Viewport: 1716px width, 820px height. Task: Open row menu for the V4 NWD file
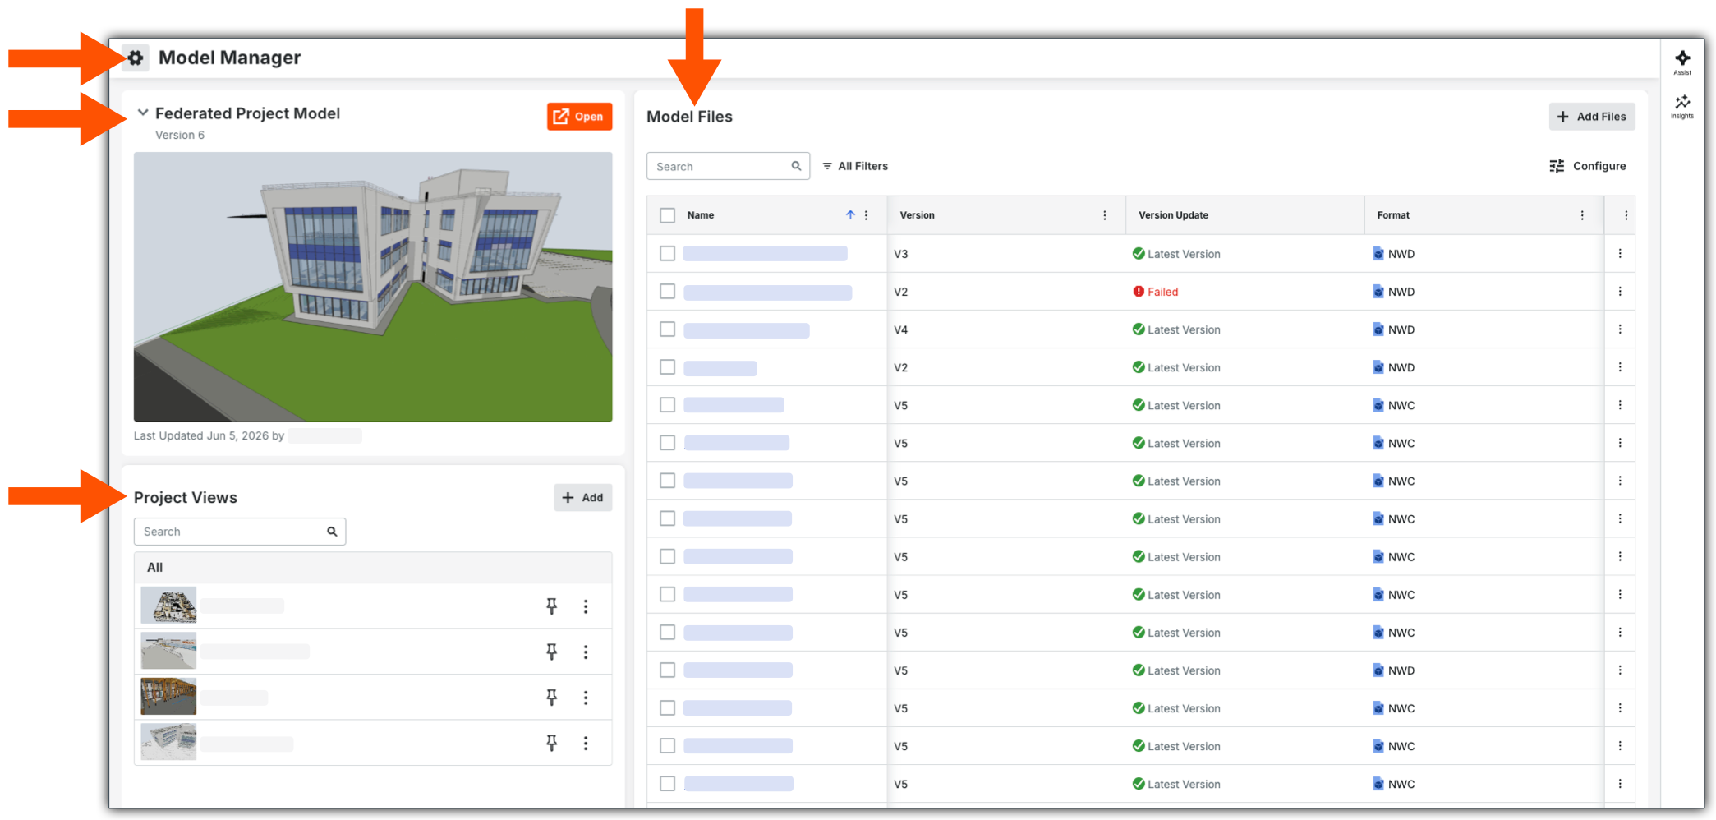(1620, 329)
